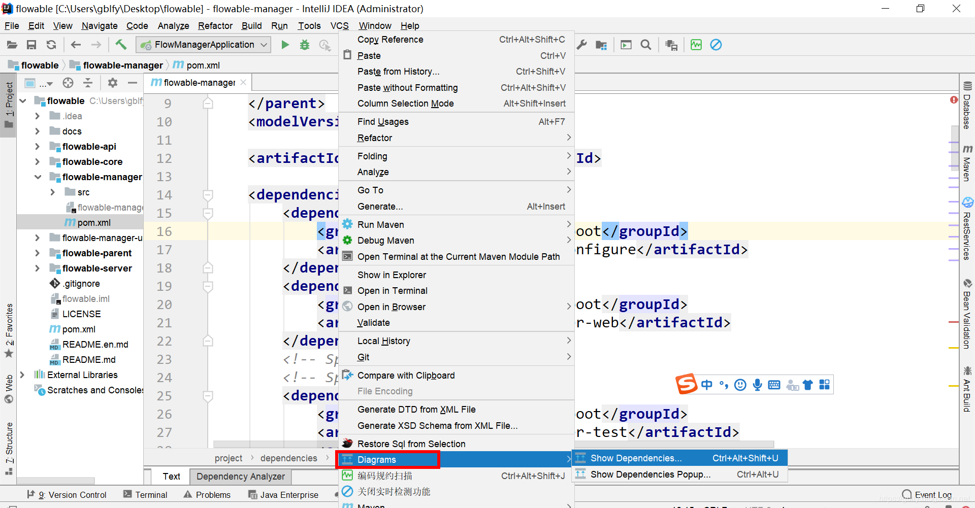Select Find Usages in context menu
The width and height of the screenshot is (975, 508).
[456, 122]
